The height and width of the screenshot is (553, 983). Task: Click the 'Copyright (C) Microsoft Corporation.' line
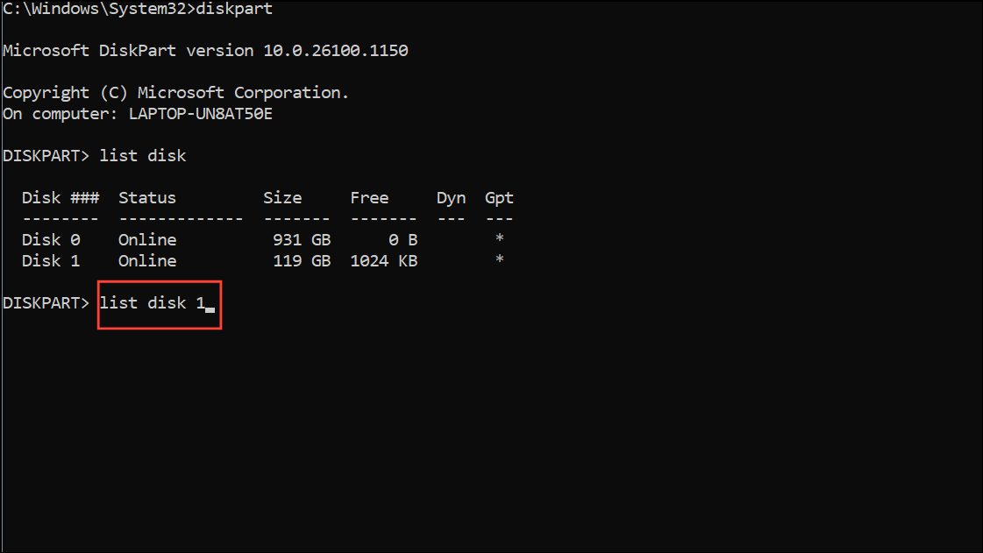175,93
